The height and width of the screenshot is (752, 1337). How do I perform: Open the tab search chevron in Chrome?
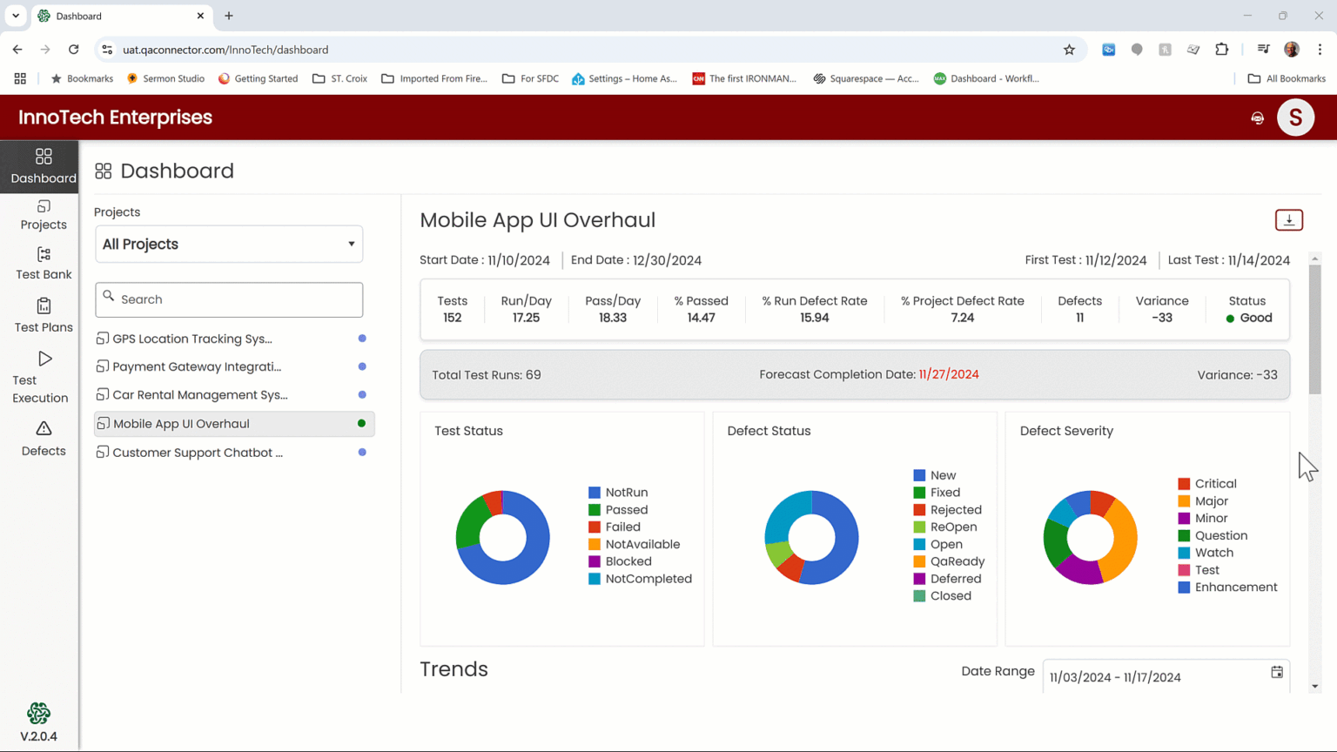click(16, 16)
